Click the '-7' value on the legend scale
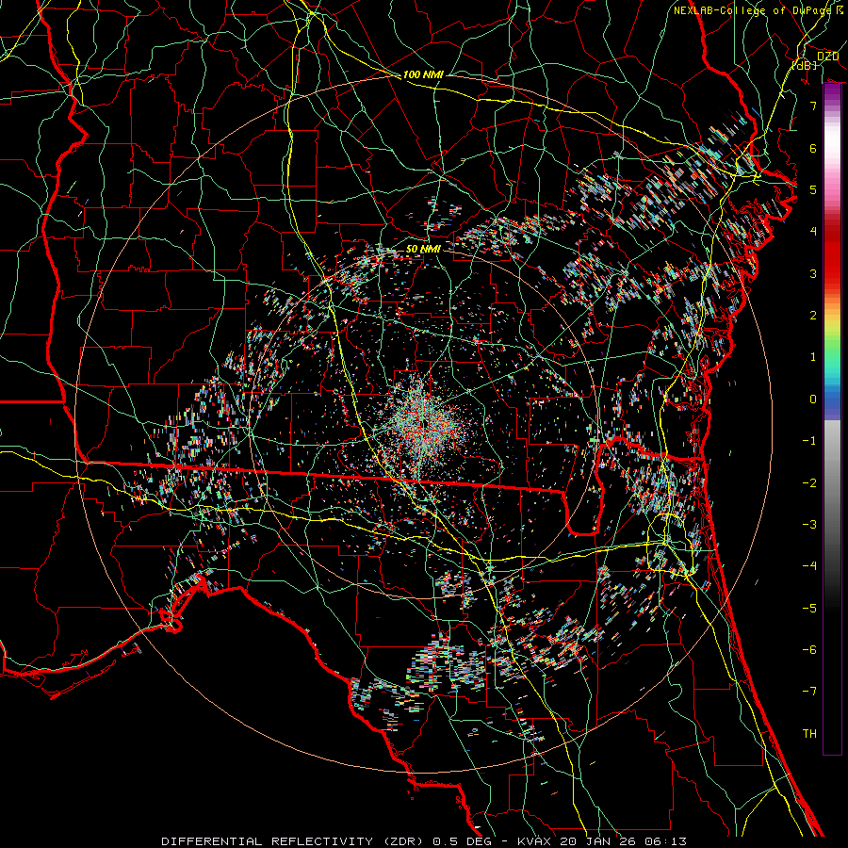This screenshot has width=848, height=848. [809, 692]
